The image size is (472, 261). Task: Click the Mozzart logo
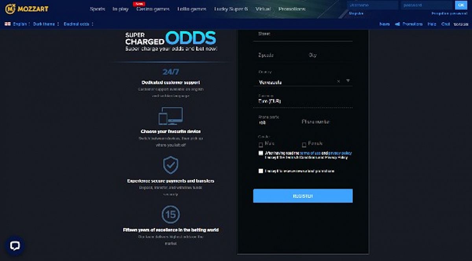pos(27,8)
